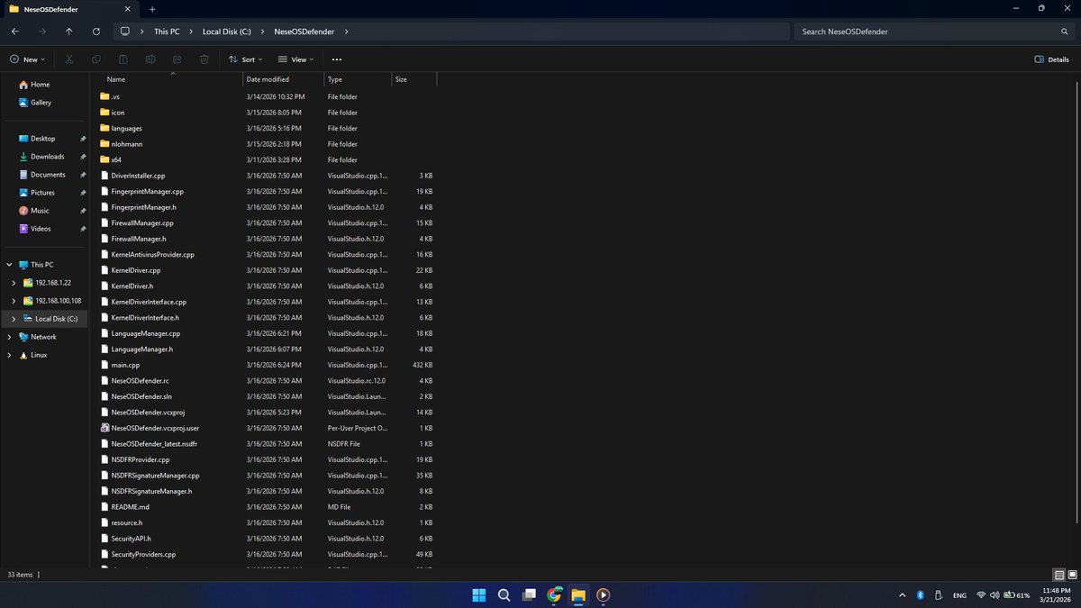The width and height of the screenshot is (1081, 608).
Task: Click the search magnifier in the search box
Action: tap(1064, 32)
